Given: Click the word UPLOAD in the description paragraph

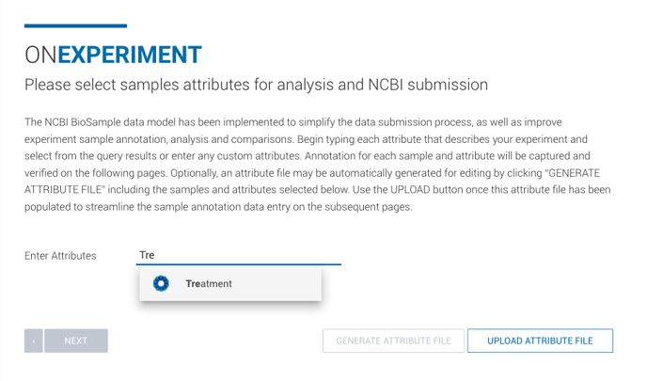Looking at the screenshot, I should point(410,190).
